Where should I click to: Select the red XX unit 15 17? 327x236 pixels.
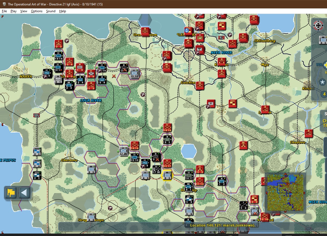tap(167, 163)
